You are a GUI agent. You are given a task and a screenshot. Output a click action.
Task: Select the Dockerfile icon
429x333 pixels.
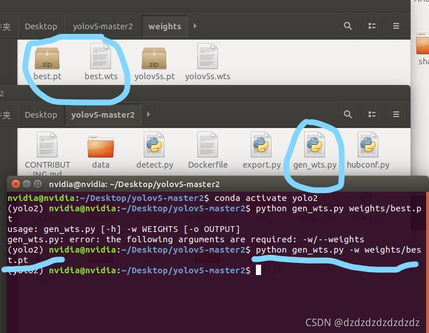click(x=208, y=145)
